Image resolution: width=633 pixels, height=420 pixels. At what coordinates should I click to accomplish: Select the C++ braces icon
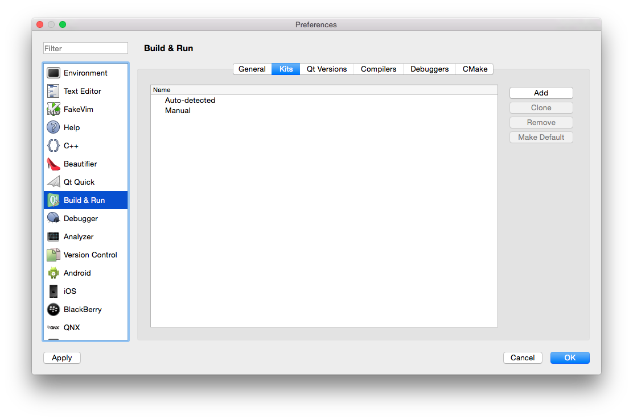tap(54, 145)
